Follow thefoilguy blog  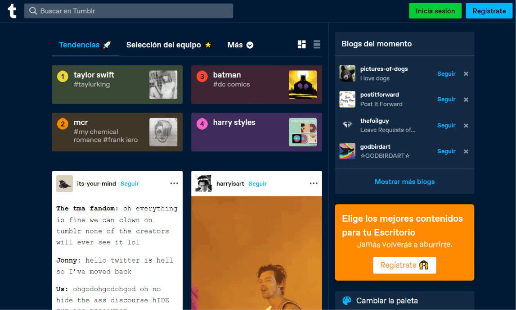pyautogui.click(x=446, y=126)
